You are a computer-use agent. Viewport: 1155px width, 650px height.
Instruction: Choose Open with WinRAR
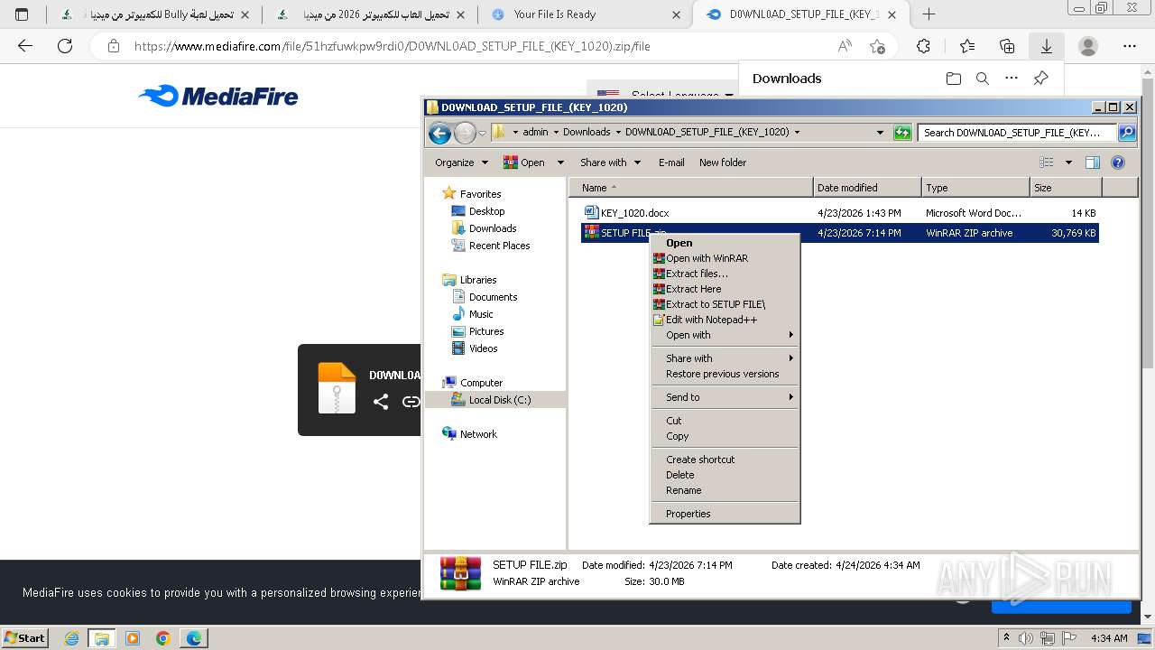click(725, 258)
